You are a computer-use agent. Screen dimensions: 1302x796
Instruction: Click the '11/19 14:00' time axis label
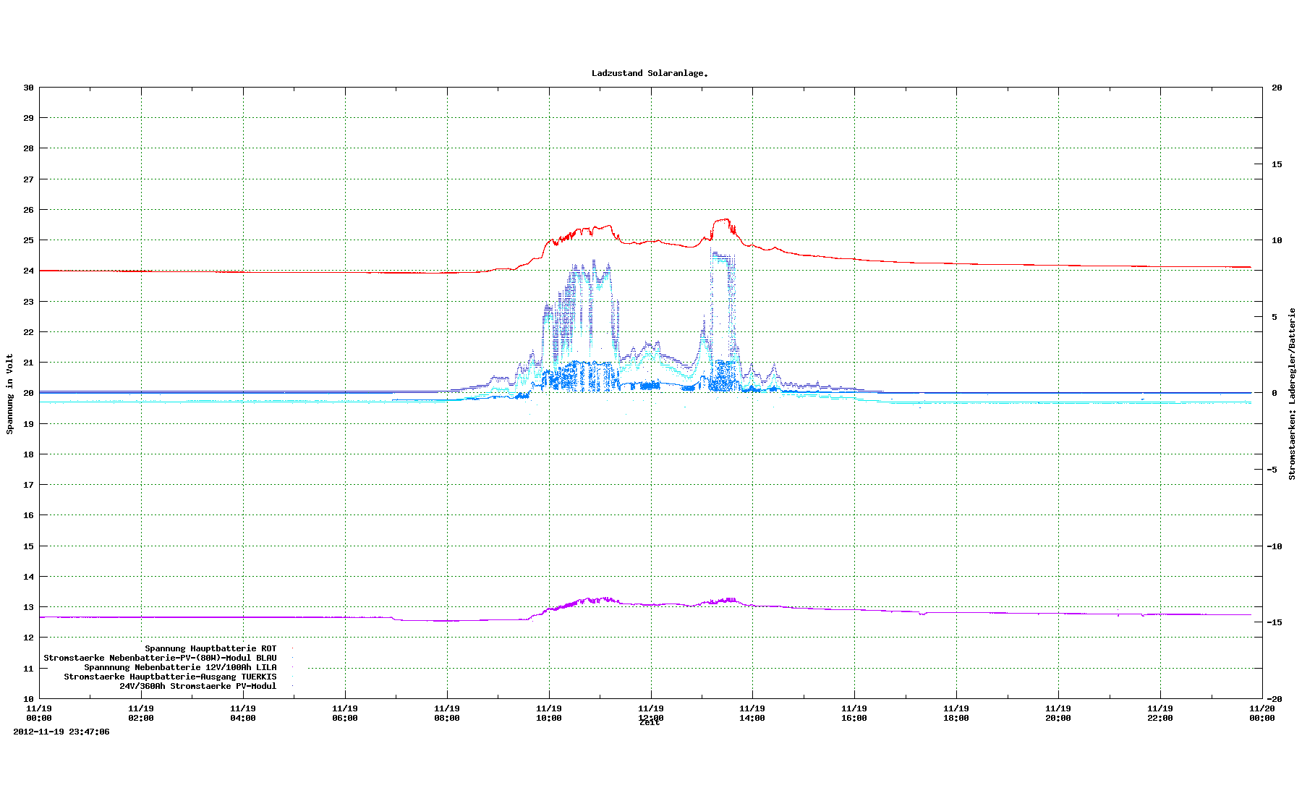pyautogui.click(x=752, y=713)
